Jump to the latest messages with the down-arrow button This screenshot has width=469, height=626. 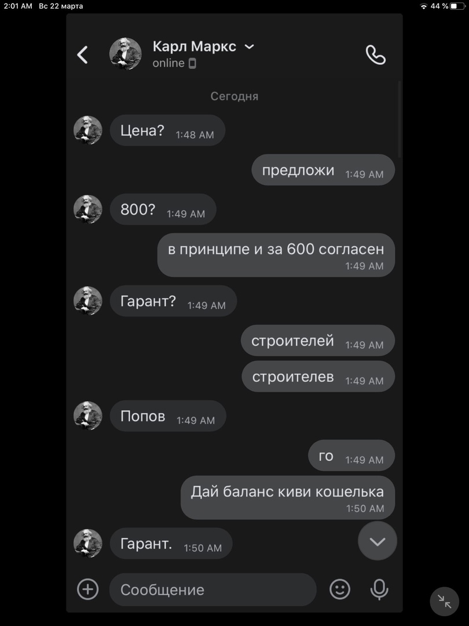(378, 541)
